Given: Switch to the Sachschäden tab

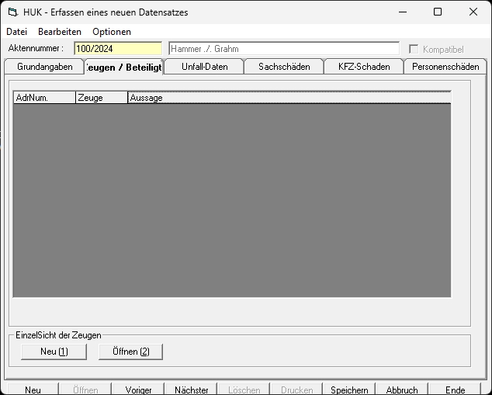Looking at the screenshot, I should 284,67.
